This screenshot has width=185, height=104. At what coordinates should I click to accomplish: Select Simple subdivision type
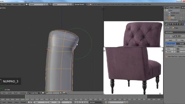tap(181, 44)
